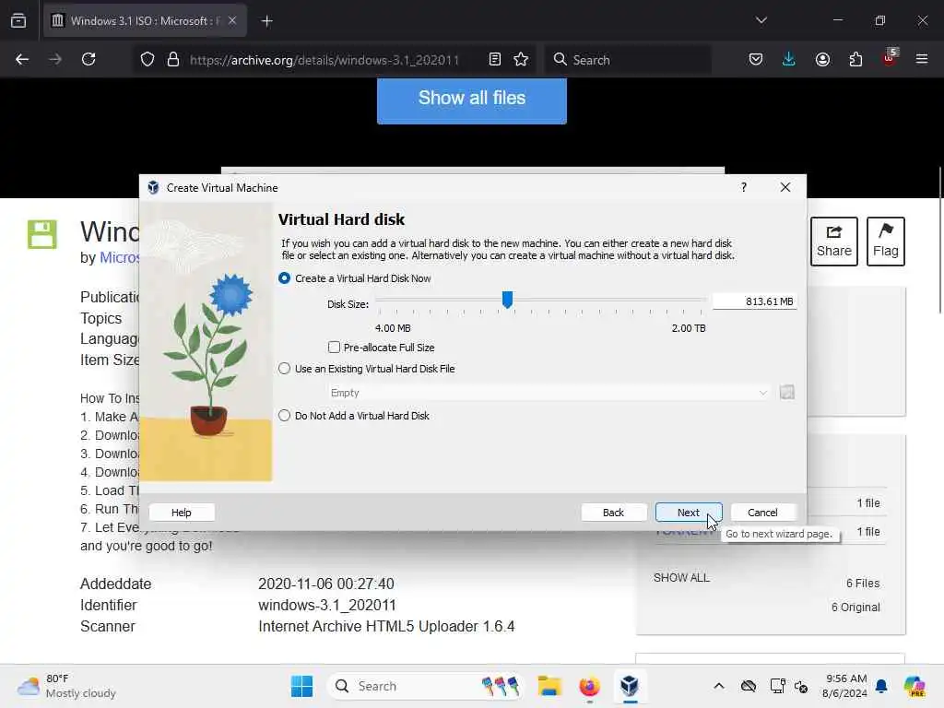944x708 pixels.
Task: Open a new browser tab
Action: point(267,21)
